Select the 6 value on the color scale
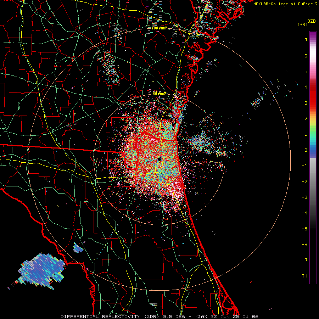319x319 pixels. point(306,56)
